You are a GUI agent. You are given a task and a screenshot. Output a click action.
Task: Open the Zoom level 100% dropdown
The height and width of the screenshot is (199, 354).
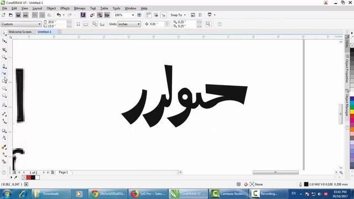133,15
